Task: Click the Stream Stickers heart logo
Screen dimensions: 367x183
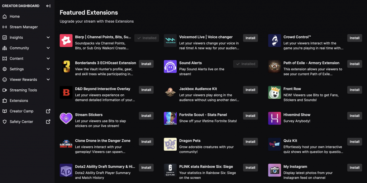Action: tap(66, 118)
